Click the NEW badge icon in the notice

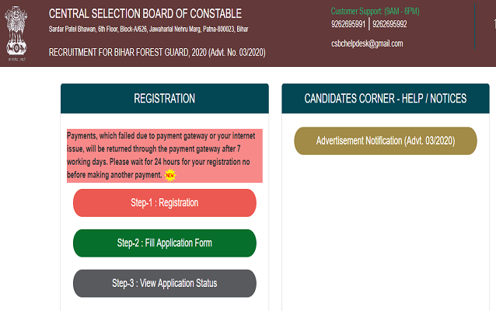170,175
